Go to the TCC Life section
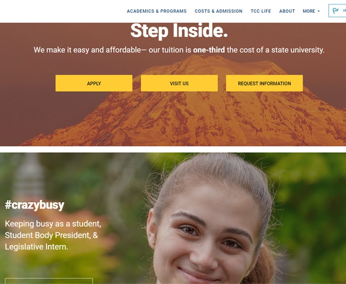Image resolution: width=346 pixels, height=284 pixels. pos(260,11)
